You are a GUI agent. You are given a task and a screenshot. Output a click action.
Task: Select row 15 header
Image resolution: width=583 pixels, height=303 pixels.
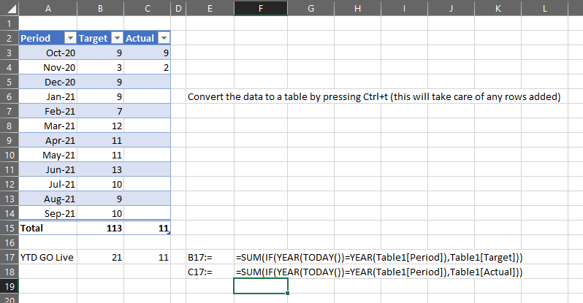9,228
